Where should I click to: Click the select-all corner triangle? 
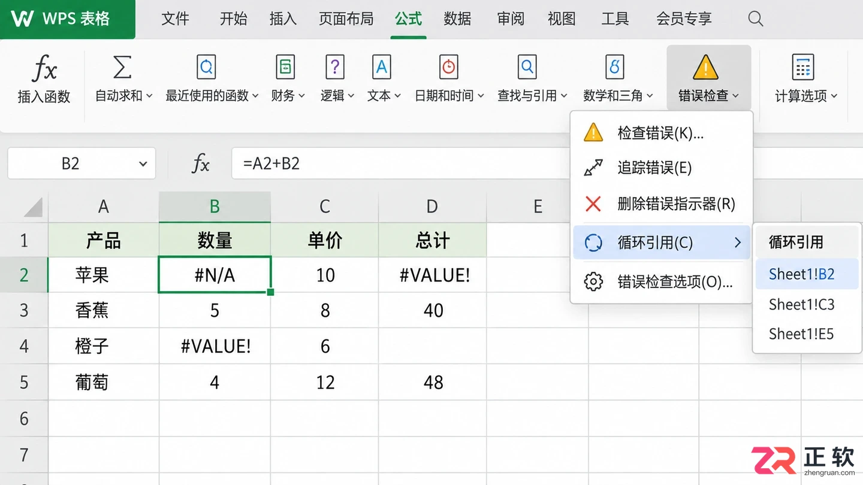click(x=33, y=207)
